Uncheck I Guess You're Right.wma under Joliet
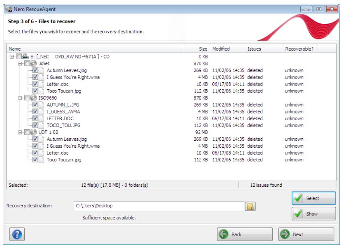The height and width of the screenshot is (246, 341). pyautogui.click(x=35, y=77)
